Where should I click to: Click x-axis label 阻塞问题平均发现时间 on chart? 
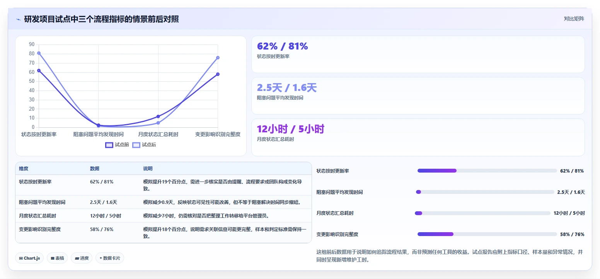pos(99,134)
